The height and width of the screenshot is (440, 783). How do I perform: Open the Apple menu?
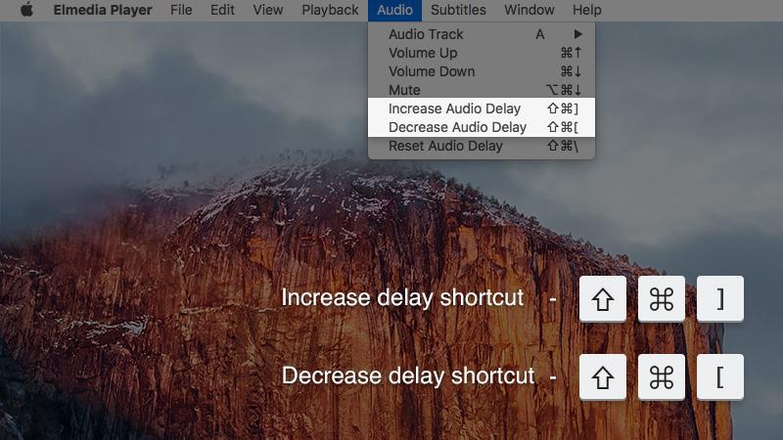pos(27,10)
